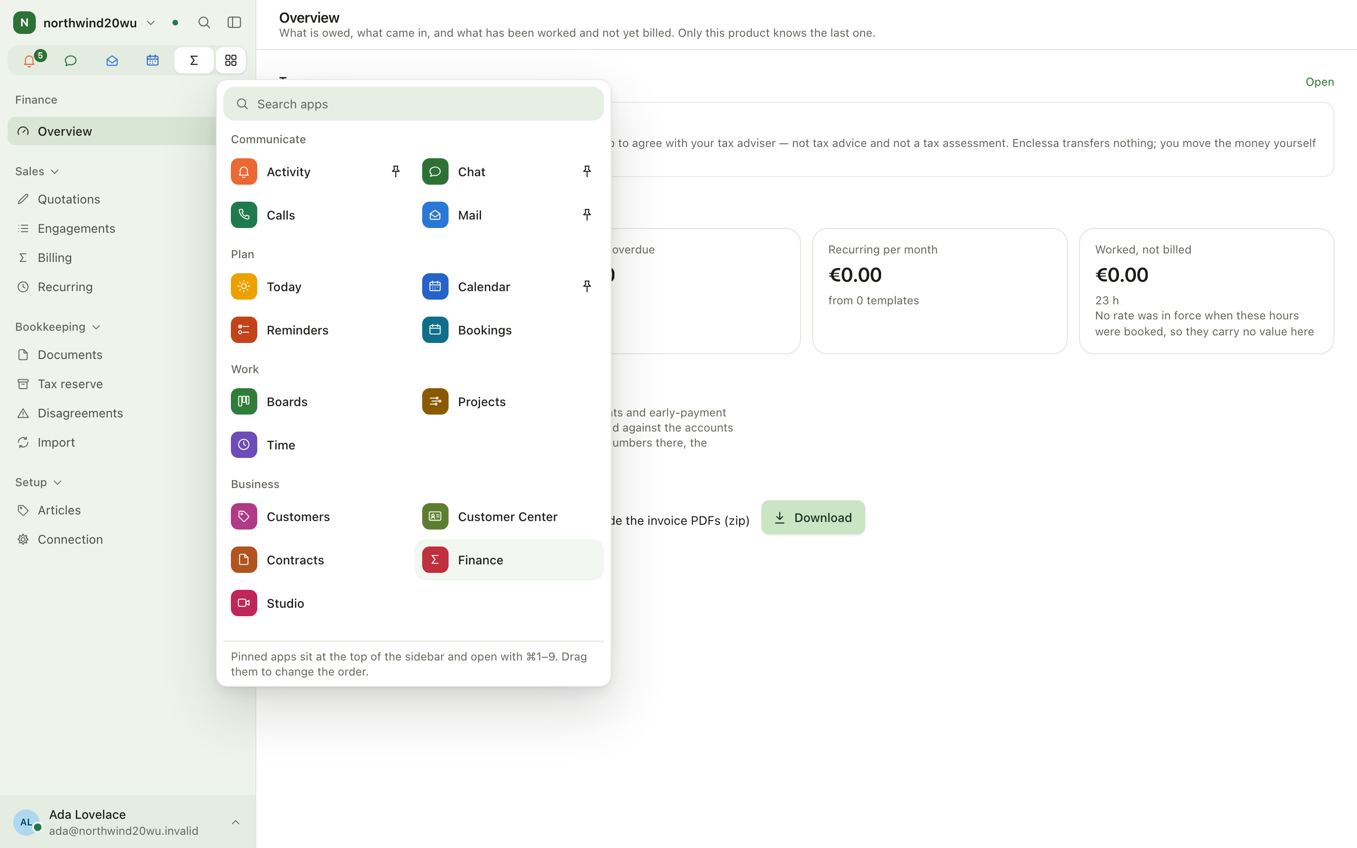Toggle the sidebar panel layout icon
1357x848 pixels.
(x=234, y=23)
